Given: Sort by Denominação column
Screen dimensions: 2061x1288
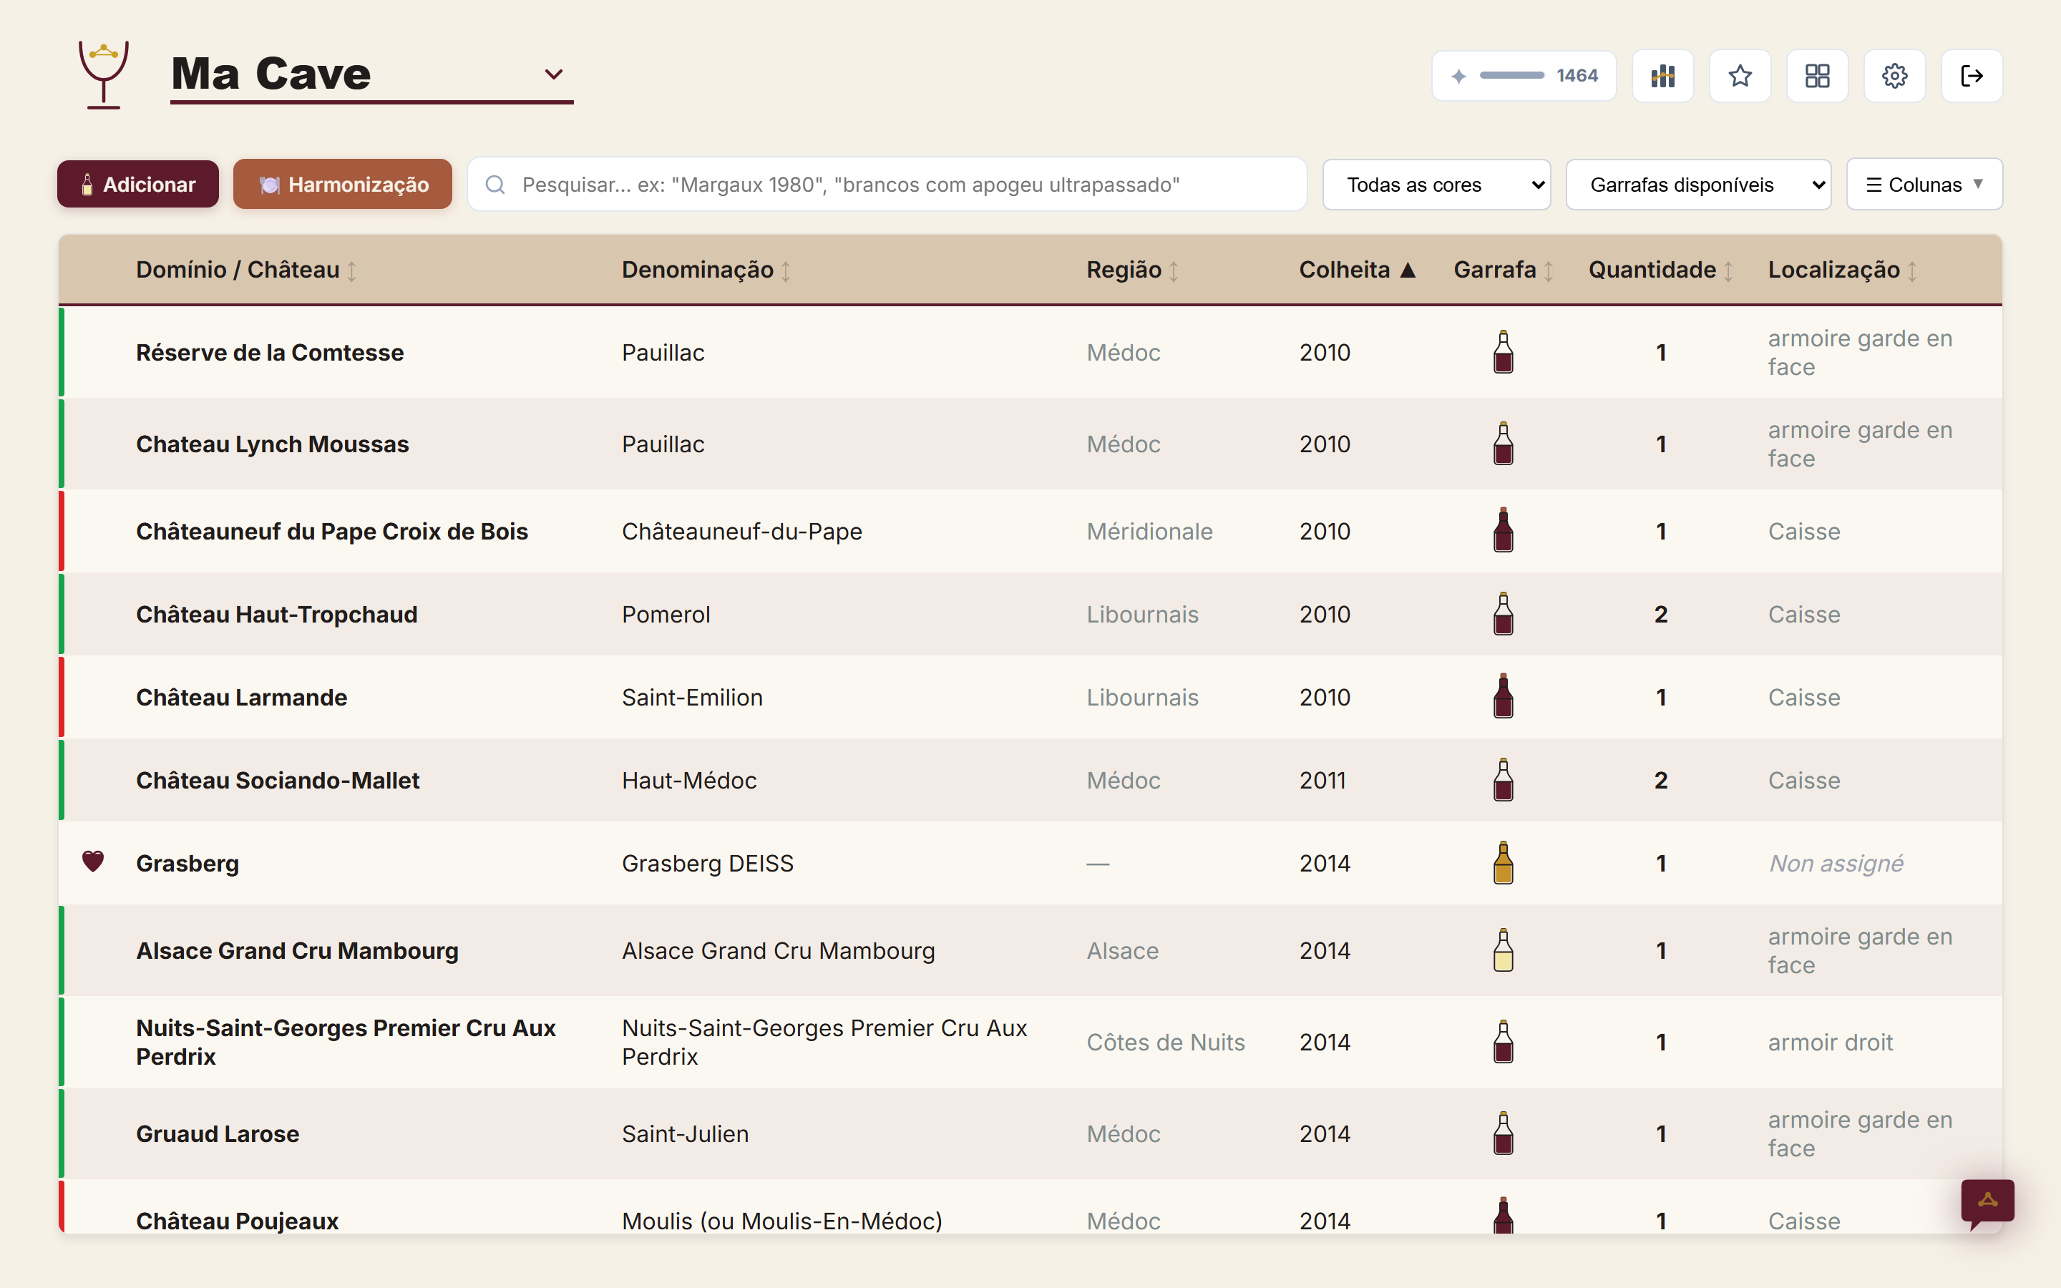Looking at the screenshot, I should coord(706,270).
